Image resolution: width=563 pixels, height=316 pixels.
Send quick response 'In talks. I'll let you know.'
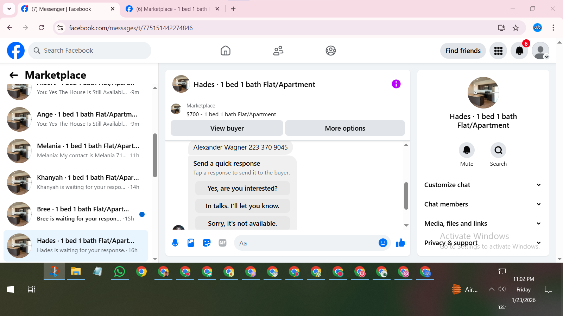pyautogui.click(x=242, y=206)
